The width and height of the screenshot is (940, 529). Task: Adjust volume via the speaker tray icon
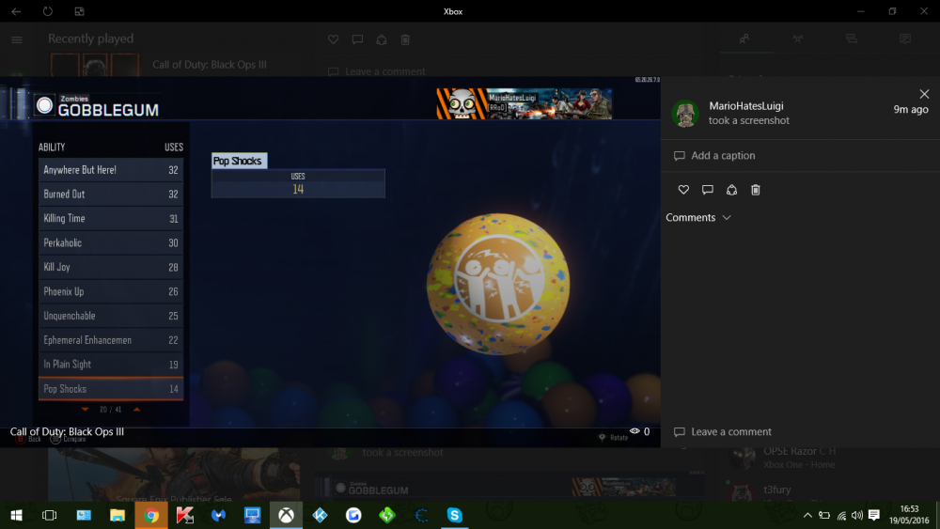click(856, 515)
